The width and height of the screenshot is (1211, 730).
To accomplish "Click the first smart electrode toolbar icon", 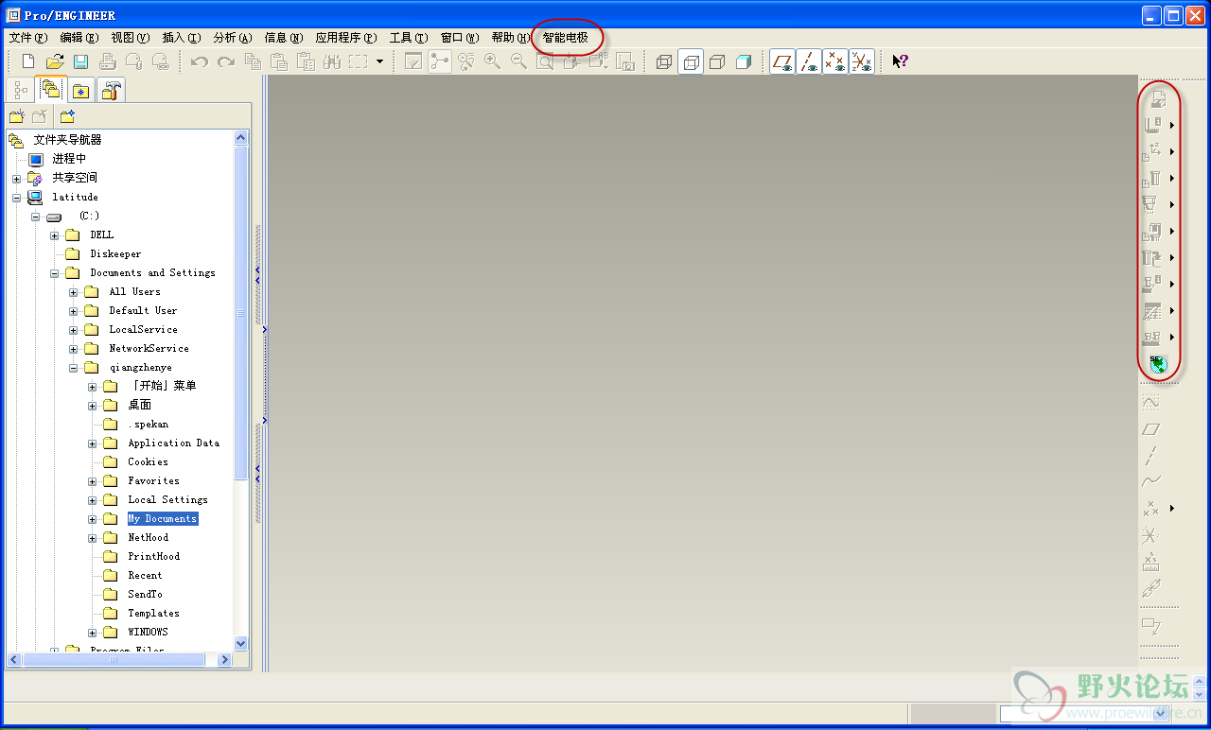I will tap(1158, 99).
